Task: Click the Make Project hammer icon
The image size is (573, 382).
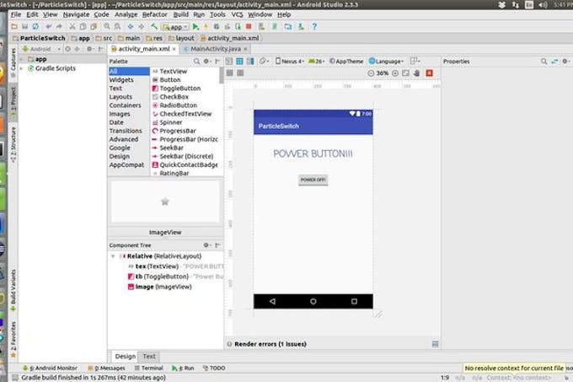Action: point(154,27)
